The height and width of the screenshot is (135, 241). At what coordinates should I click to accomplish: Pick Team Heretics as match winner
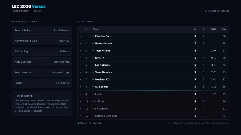tap(27, 72)
